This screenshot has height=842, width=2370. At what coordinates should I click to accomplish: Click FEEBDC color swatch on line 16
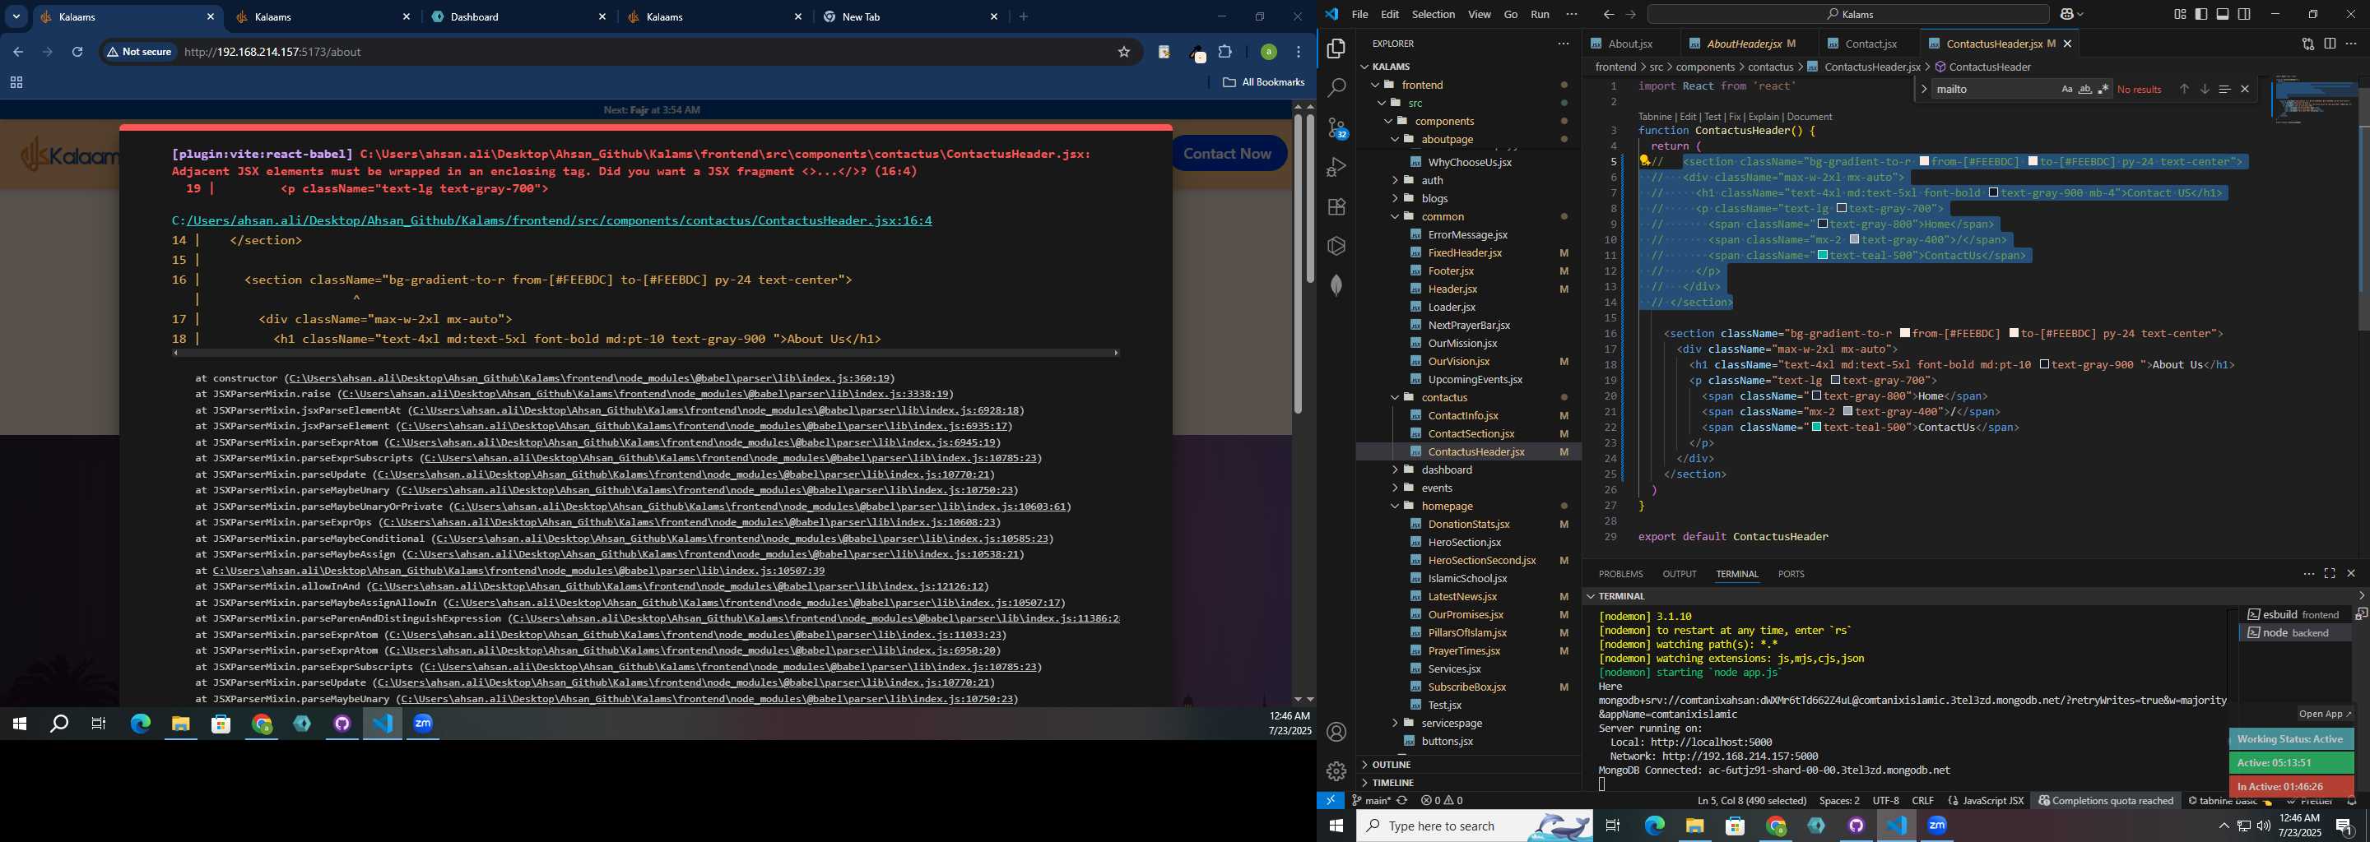(1905, 334)
